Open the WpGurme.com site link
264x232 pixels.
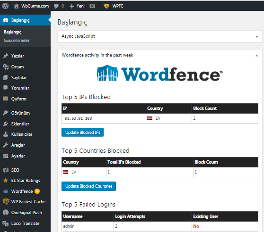click(35, 6)
